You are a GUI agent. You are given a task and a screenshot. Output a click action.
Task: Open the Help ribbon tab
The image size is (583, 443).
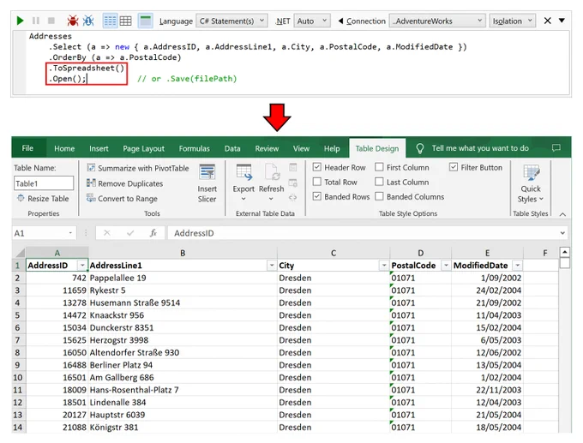coord(332,148)
